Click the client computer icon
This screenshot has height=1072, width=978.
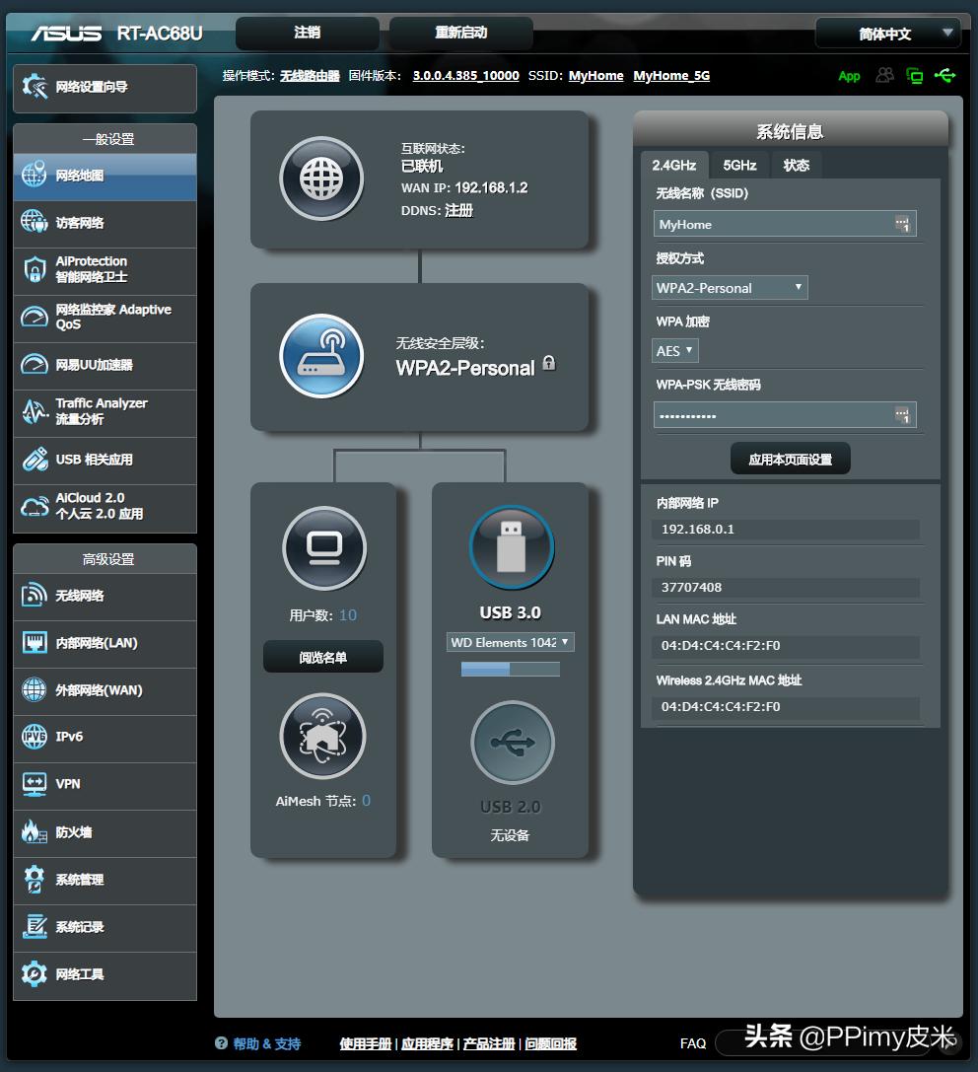(323, 547)
